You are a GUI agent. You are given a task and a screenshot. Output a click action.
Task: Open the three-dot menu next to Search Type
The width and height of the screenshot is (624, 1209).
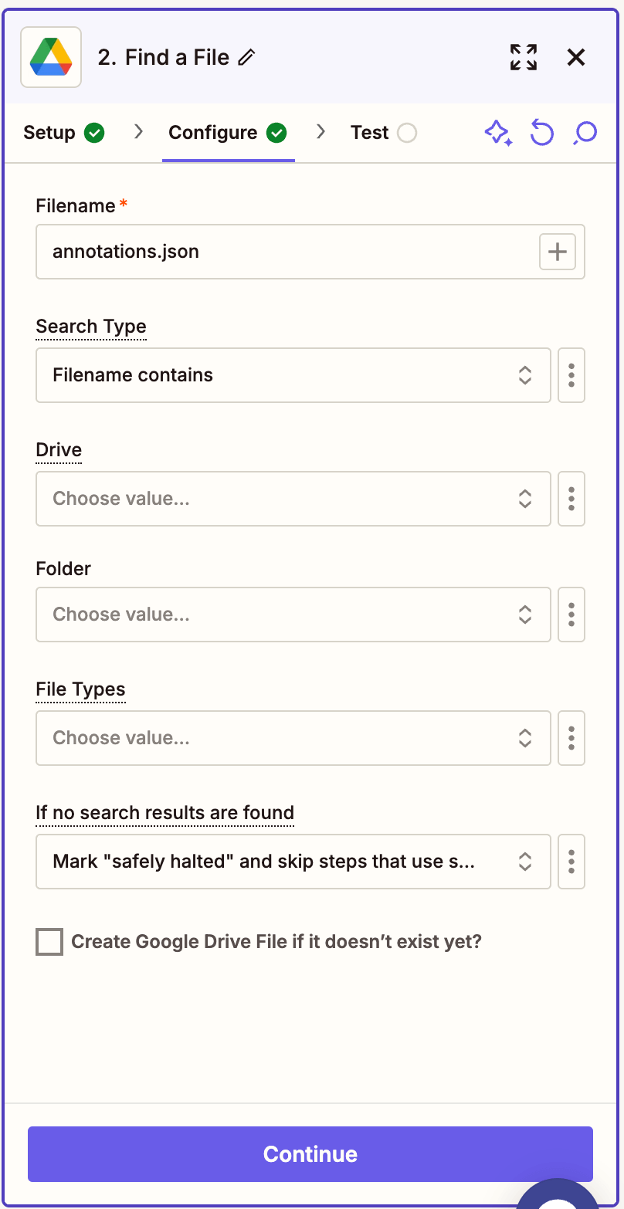(x=571, y=375)
